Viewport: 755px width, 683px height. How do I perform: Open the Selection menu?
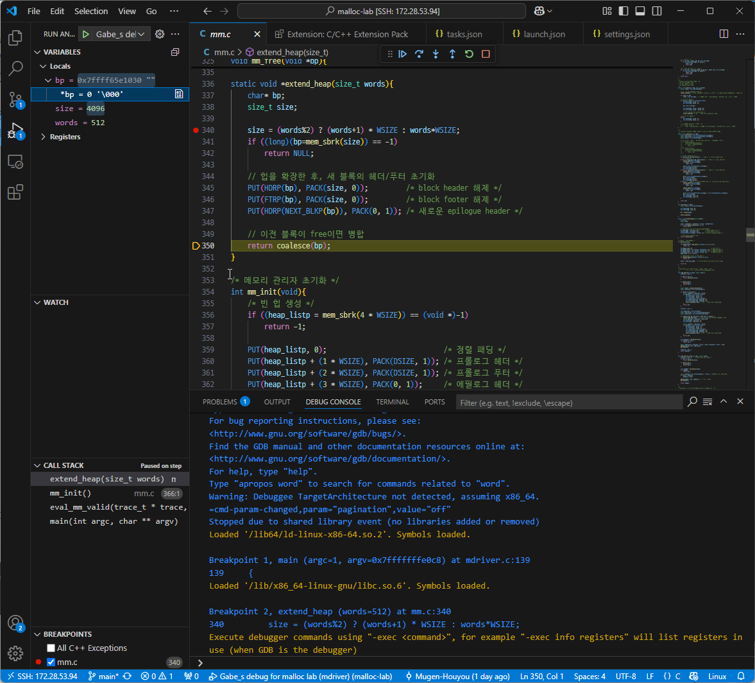click(91, 11)
